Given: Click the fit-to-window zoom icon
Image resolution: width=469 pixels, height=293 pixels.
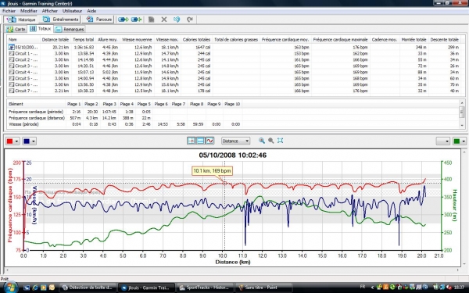Looking at the screenshot, I should click(x=281, y=141).
